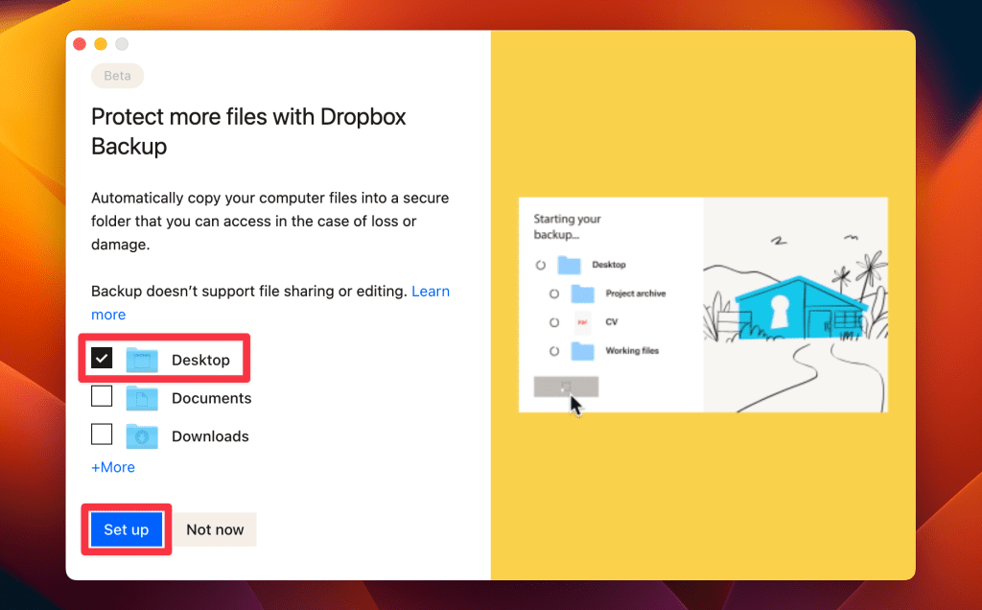Viewport: 982px width, 610px height.
Task: Uncheck the Desktop backup checkbox
Action: 102,359
